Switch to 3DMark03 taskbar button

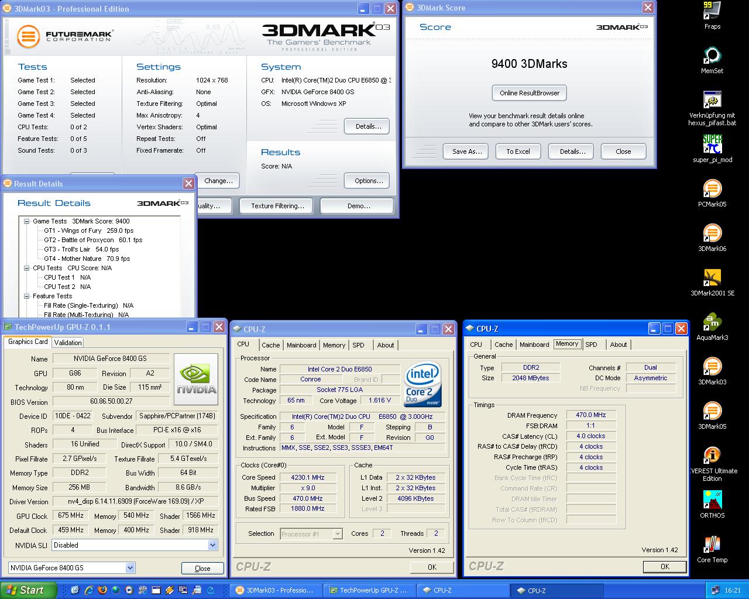pyautogui.click(x=276, y=590)
